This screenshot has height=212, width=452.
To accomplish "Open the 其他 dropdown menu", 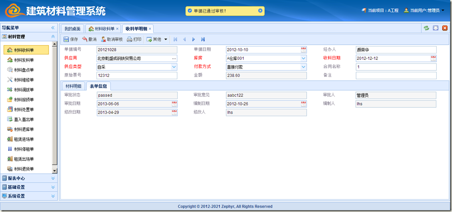I will coord(157,40).
